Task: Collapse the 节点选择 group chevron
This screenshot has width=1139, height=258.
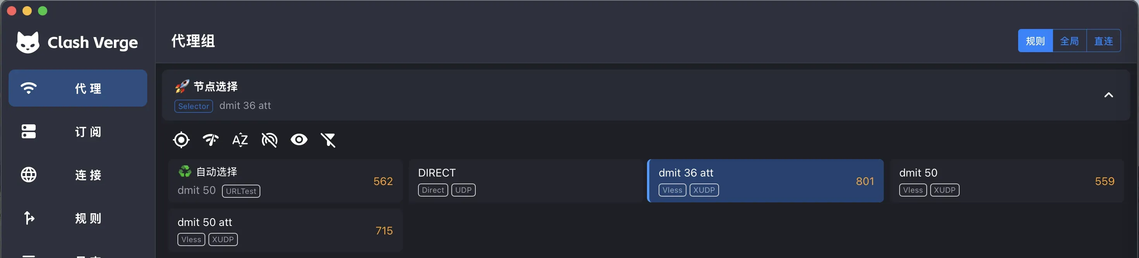Action: coord(1108,95)
